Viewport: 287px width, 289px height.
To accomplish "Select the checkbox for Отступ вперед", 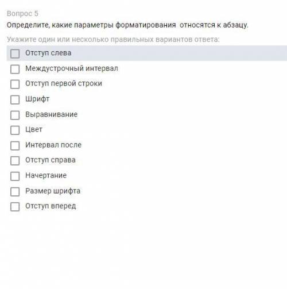I will (x=15, y=207).
